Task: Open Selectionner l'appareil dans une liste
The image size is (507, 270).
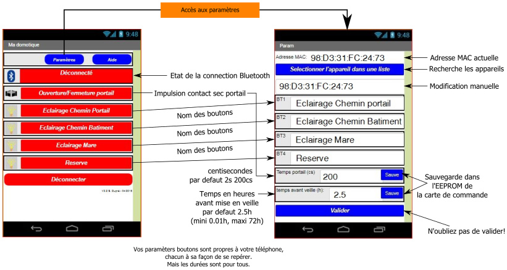Action: tap(339, 69)
